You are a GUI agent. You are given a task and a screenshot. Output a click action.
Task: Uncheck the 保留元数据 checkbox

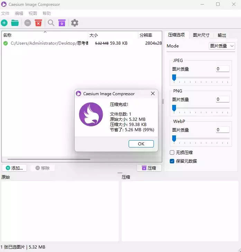[x=172, y=161]
